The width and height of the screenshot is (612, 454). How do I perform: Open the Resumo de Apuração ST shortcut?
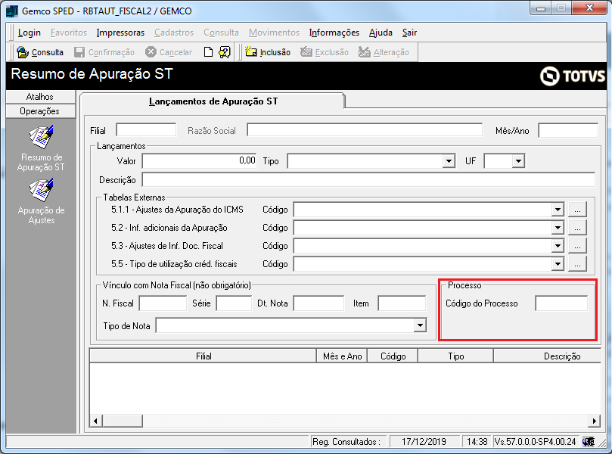pyautogui.click(x=42, y=149)
